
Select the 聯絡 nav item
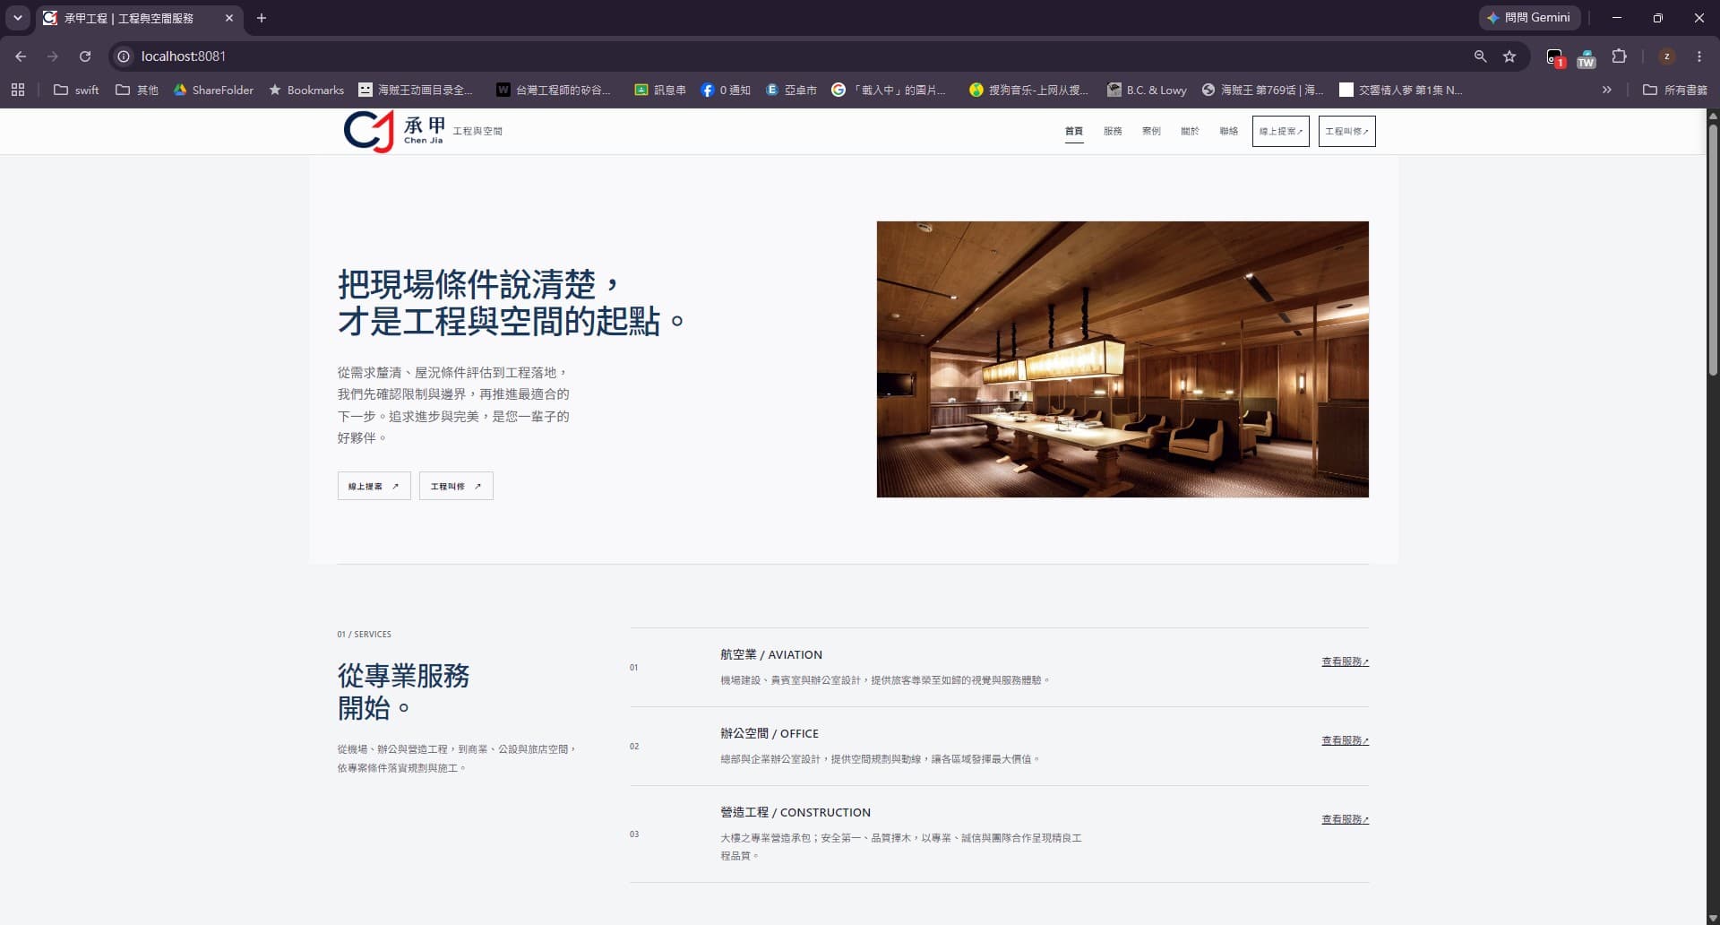(x=1228, y=131)
